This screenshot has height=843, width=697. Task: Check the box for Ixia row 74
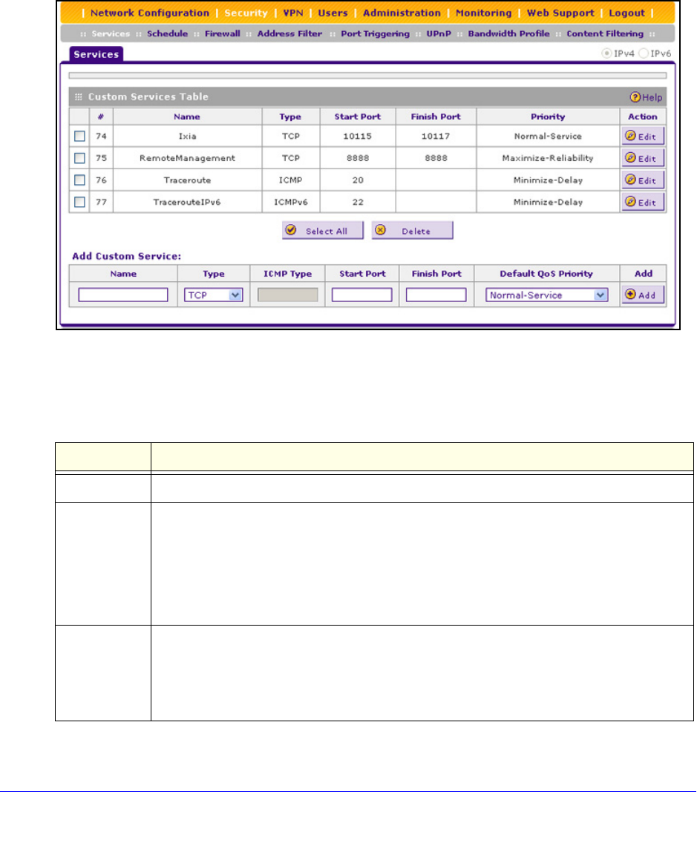coord(79,136)
